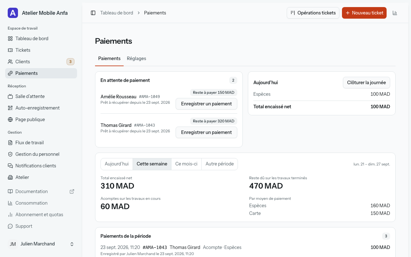Pick the Autre période option
Viewport: 411px width, 257px height.
coord(220,164)
